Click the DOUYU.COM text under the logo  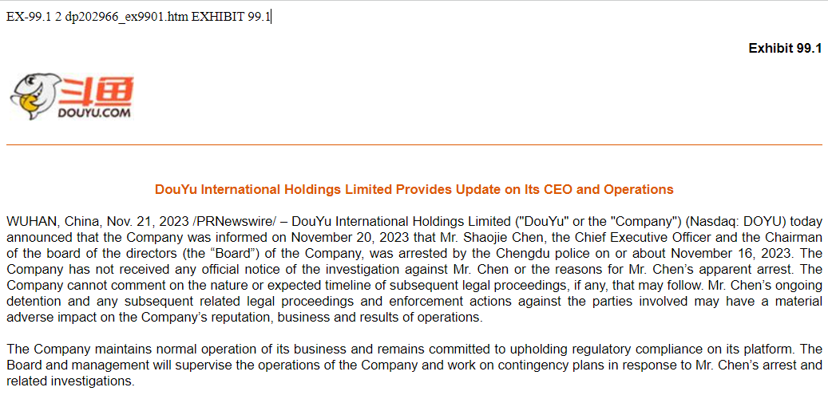[x=94, y=113]
